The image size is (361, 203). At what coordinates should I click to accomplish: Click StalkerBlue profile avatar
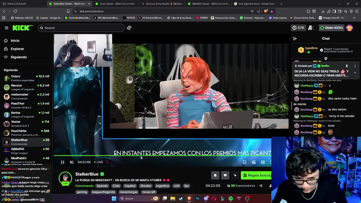(65, 178)
